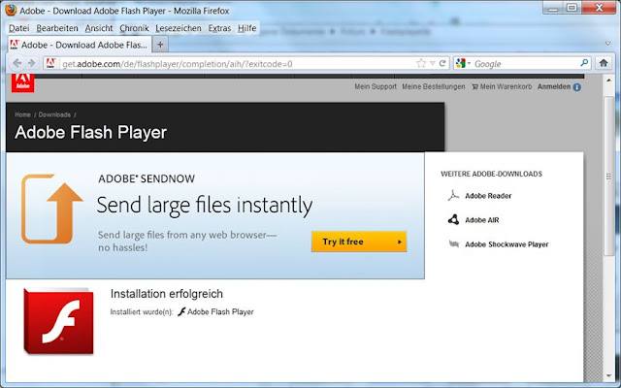This screenshot has width=621, height=388.
Task: Open the Google search engine dropdown
Action: (x=463, y=63)
